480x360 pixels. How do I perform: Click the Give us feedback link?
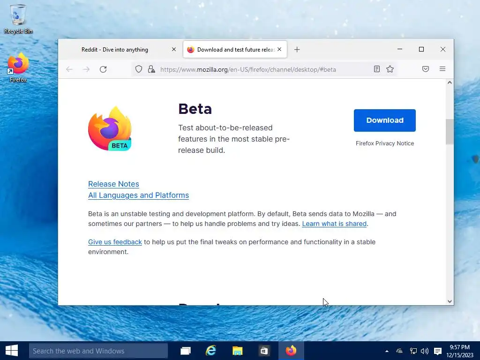[x=115, y=242]
